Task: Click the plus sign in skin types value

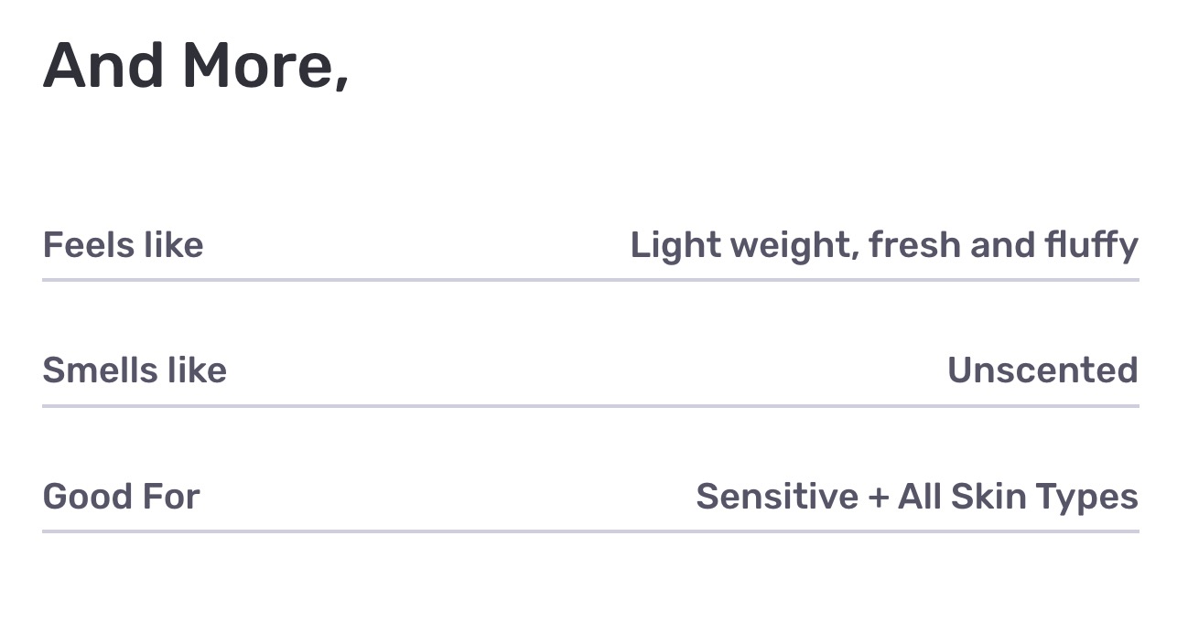Action: (878, 498)
